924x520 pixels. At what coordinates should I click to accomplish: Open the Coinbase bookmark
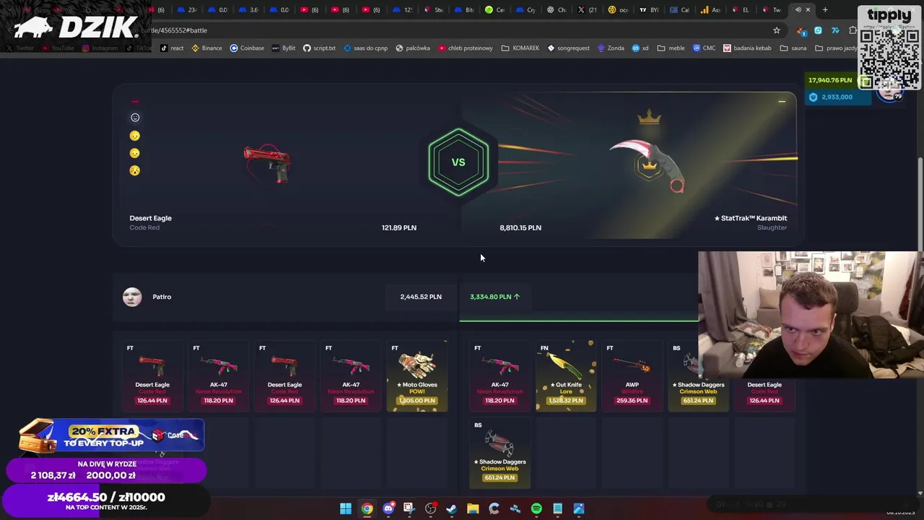tap(247, 48)
